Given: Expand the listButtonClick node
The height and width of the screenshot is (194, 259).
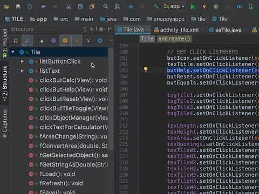Looking at the screenshot, I should [22, 61].
